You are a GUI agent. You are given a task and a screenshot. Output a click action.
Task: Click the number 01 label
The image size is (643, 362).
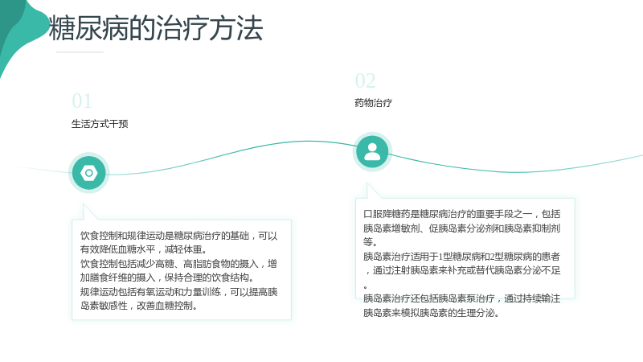(82, 101)
